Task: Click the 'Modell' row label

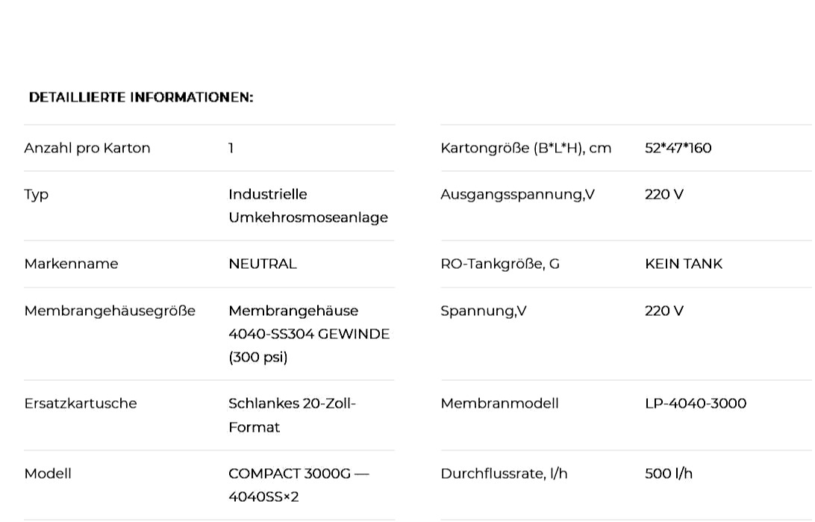Action: coord(47,473)
